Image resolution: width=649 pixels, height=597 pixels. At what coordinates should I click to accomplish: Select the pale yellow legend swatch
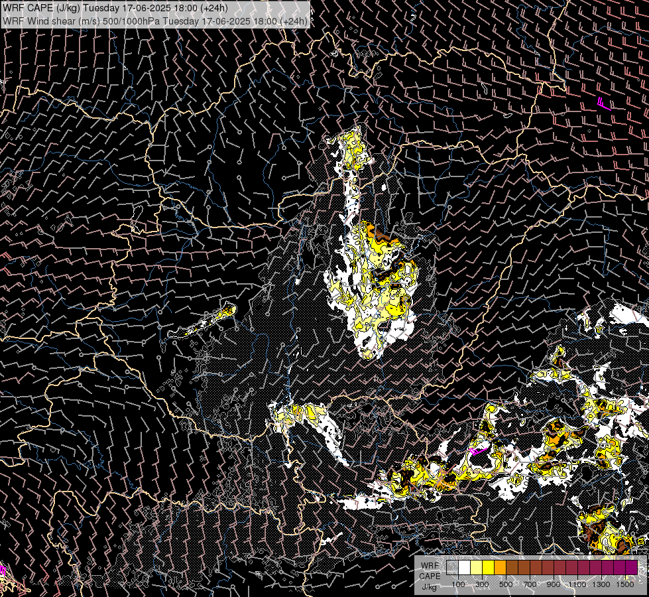477,567
